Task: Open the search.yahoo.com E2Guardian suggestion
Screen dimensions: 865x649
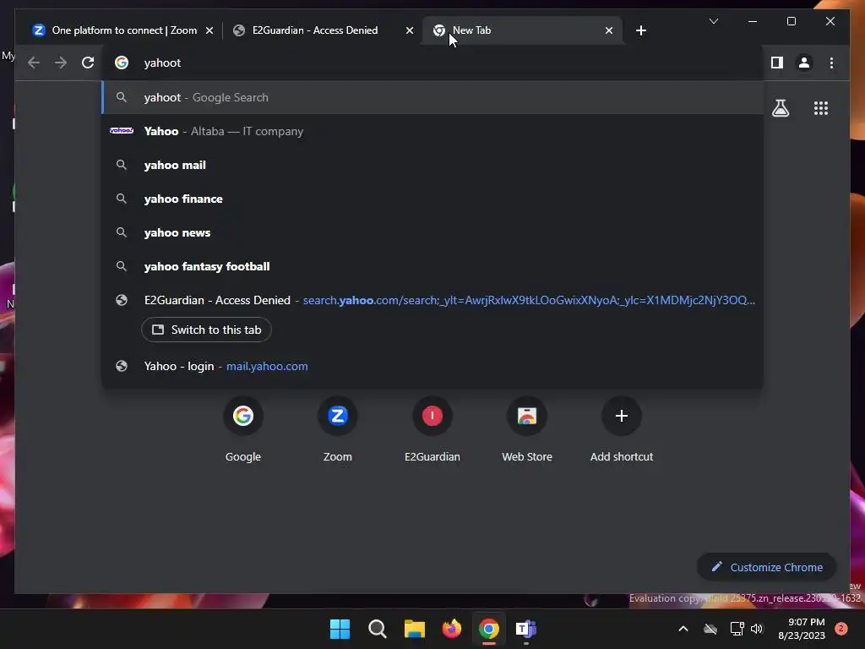Action: (x=433, y=300)
